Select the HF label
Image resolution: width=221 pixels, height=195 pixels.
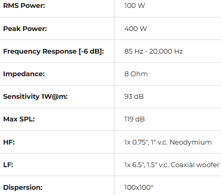coord(9,142)
